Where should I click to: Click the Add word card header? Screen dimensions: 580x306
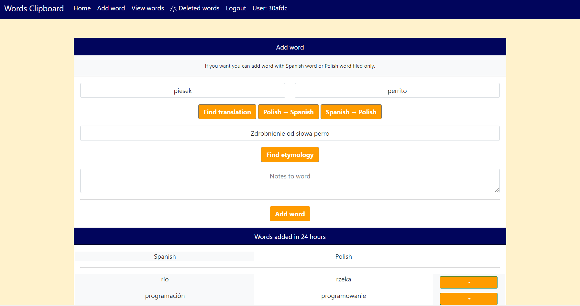point(290,47)
